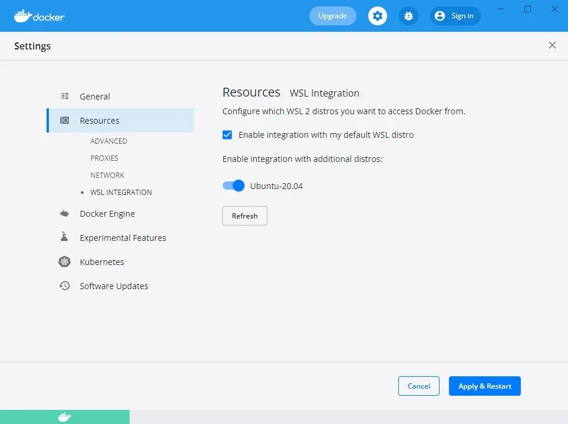Toggle off Ubuntu-20.04 integration switch
The width and height of the screenshot is (568, 424).
point(233,185)
